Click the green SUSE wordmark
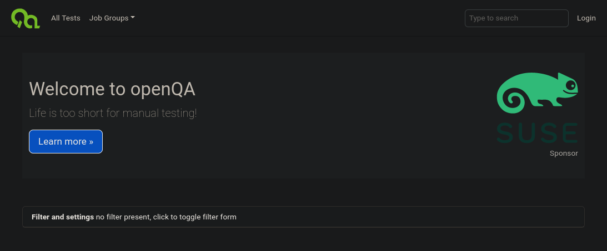 coord(536,133)
